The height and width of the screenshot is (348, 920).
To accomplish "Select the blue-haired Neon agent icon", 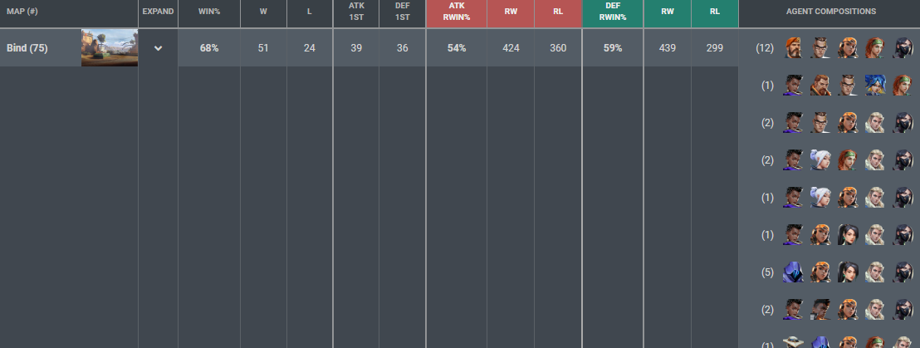I will coord(875,86).
